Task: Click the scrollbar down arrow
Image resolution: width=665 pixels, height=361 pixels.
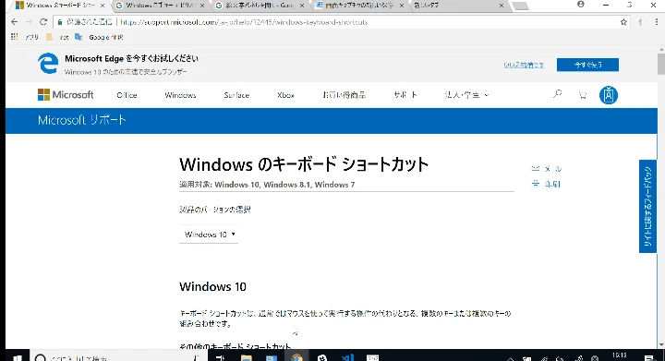Action: pyautogui.click(x=661, y=345)
